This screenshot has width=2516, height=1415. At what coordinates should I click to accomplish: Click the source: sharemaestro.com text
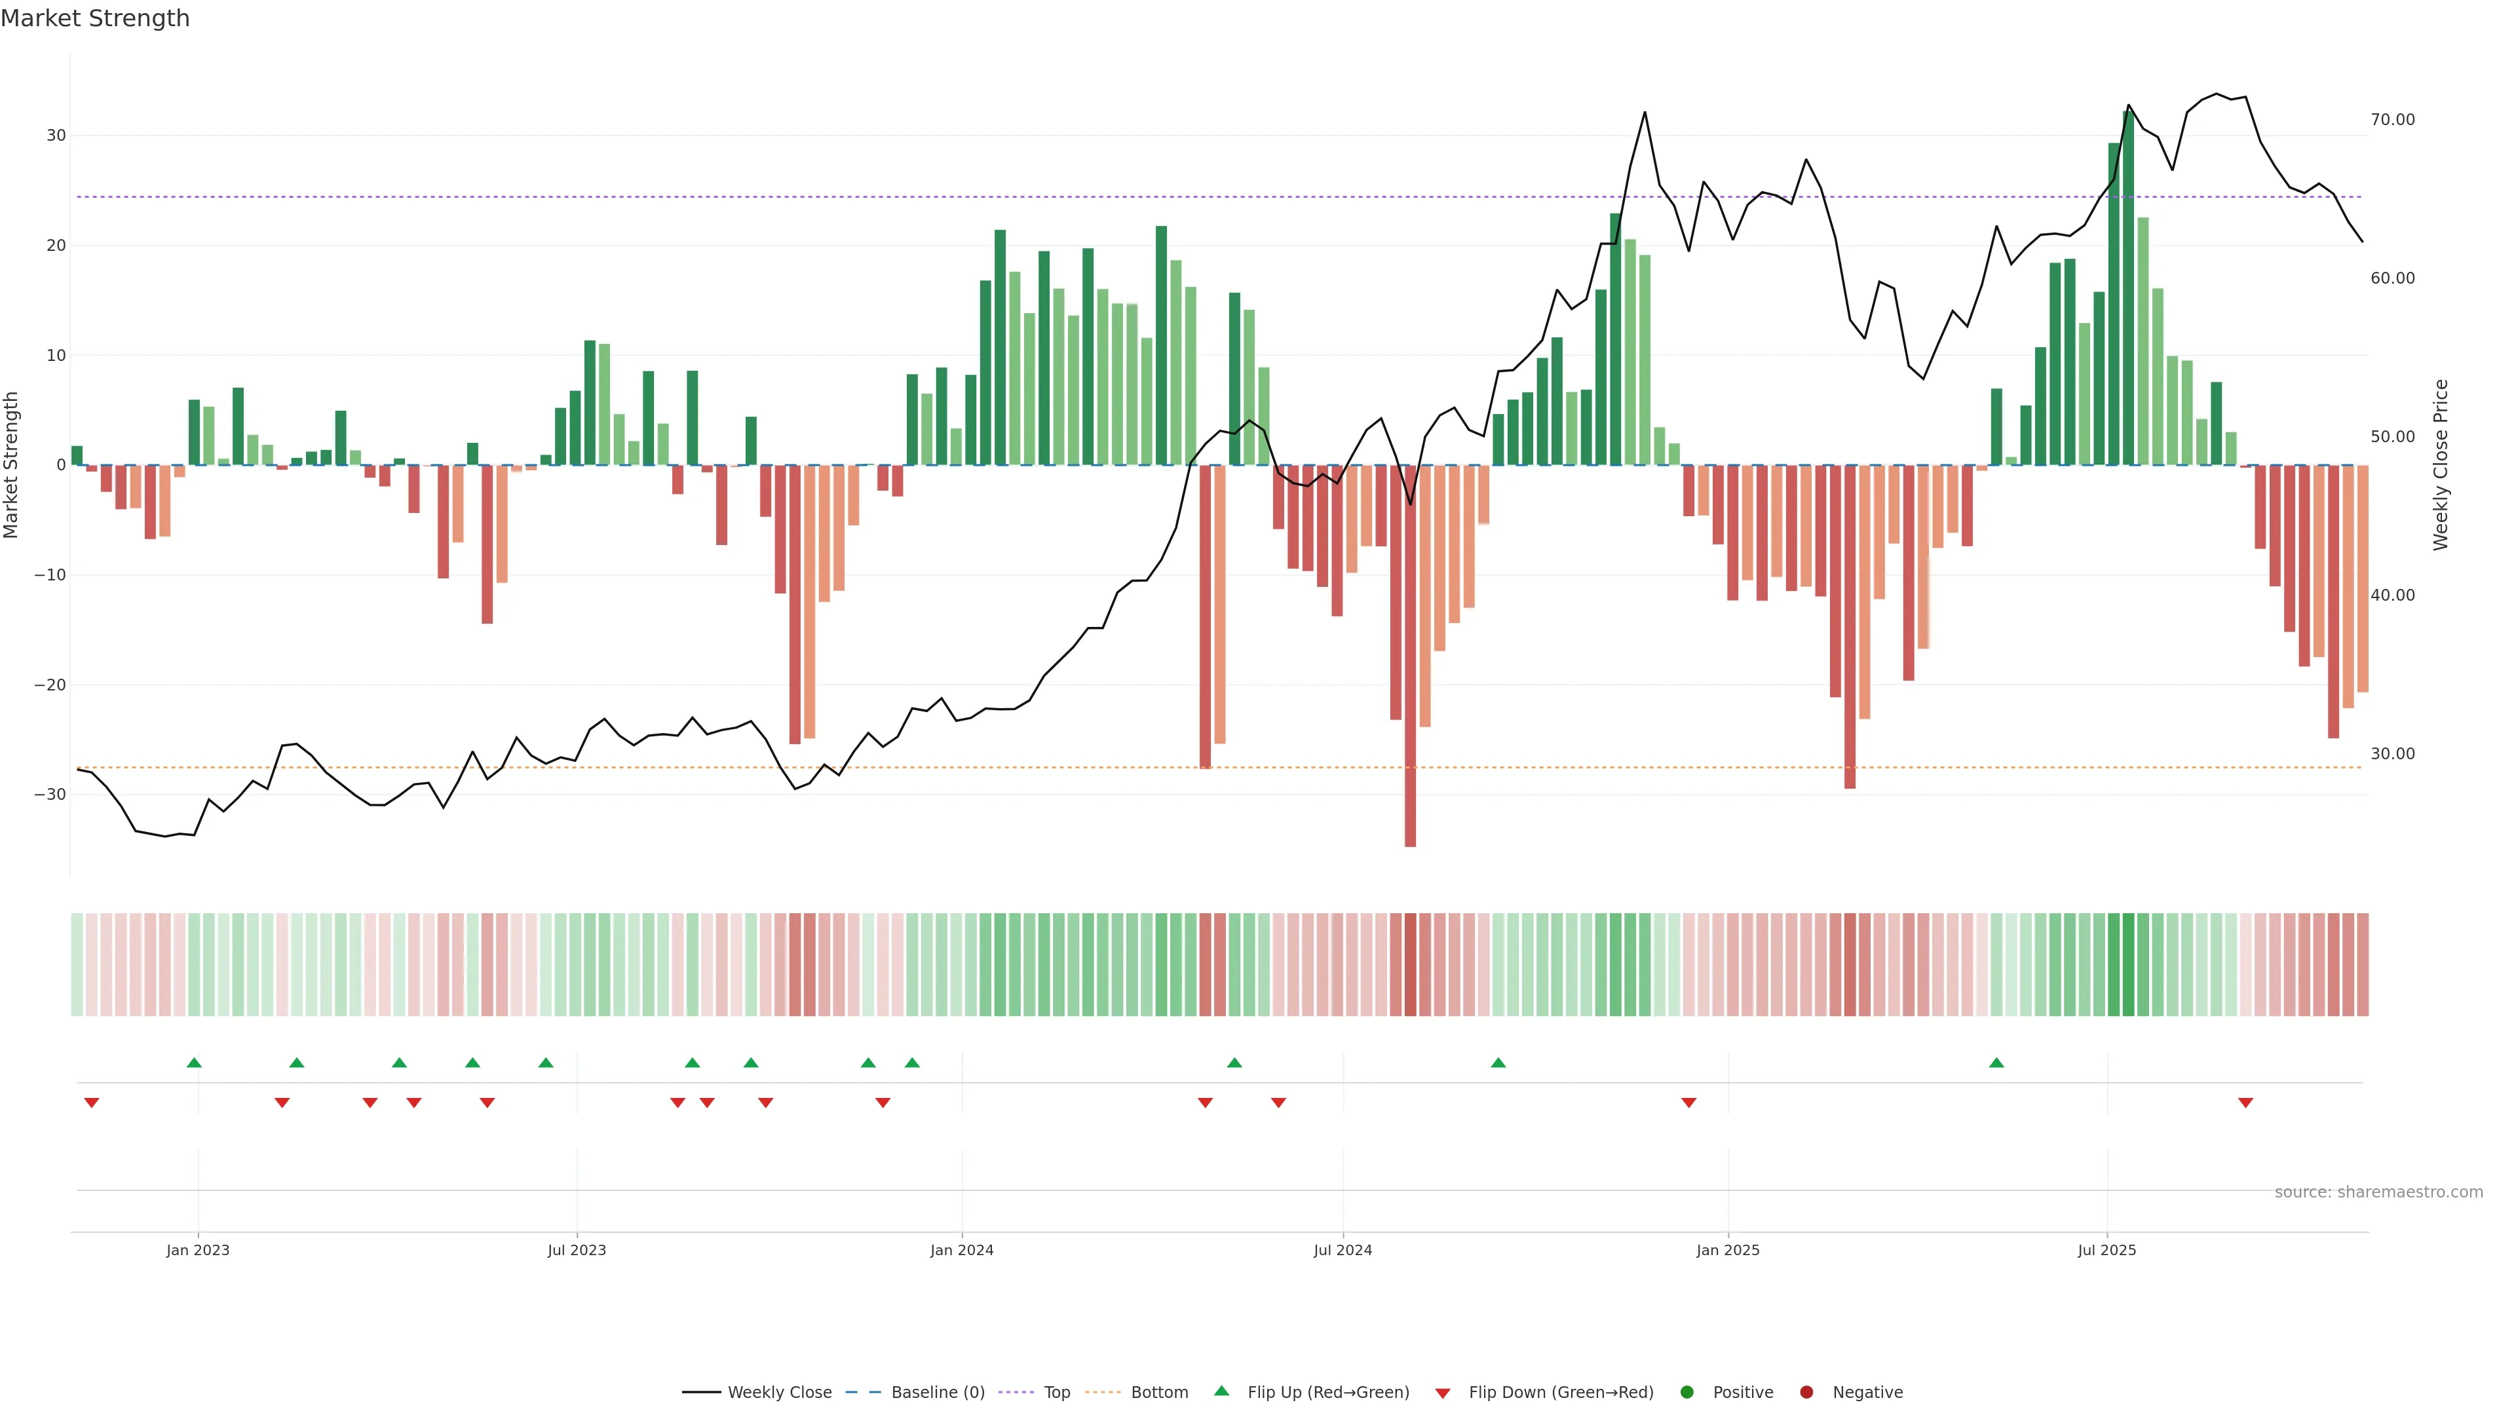[x=2378, y=1192]
